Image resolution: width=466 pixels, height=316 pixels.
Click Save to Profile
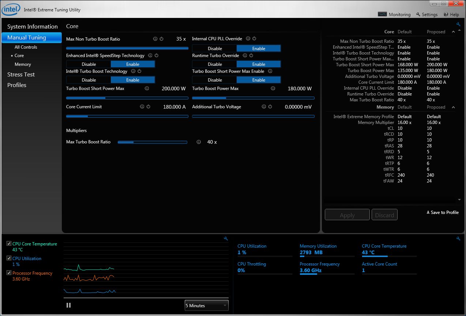tap(443, 212)
